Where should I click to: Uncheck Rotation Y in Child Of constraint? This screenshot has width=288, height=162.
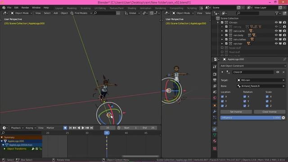(245, 101)
